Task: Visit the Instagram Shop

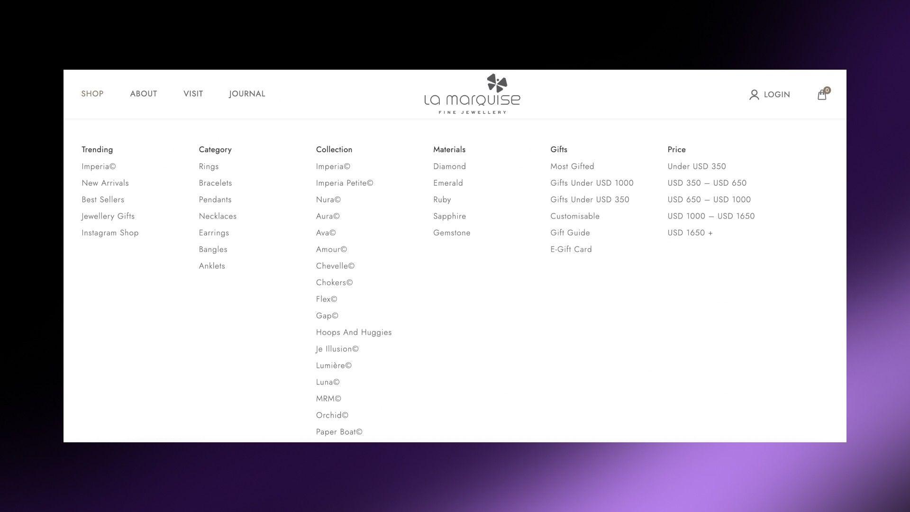Action: (110, 233)
